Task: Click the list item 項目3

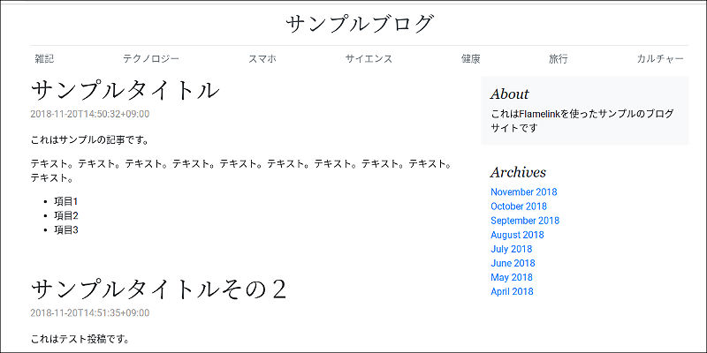Action: coord(65,230)
